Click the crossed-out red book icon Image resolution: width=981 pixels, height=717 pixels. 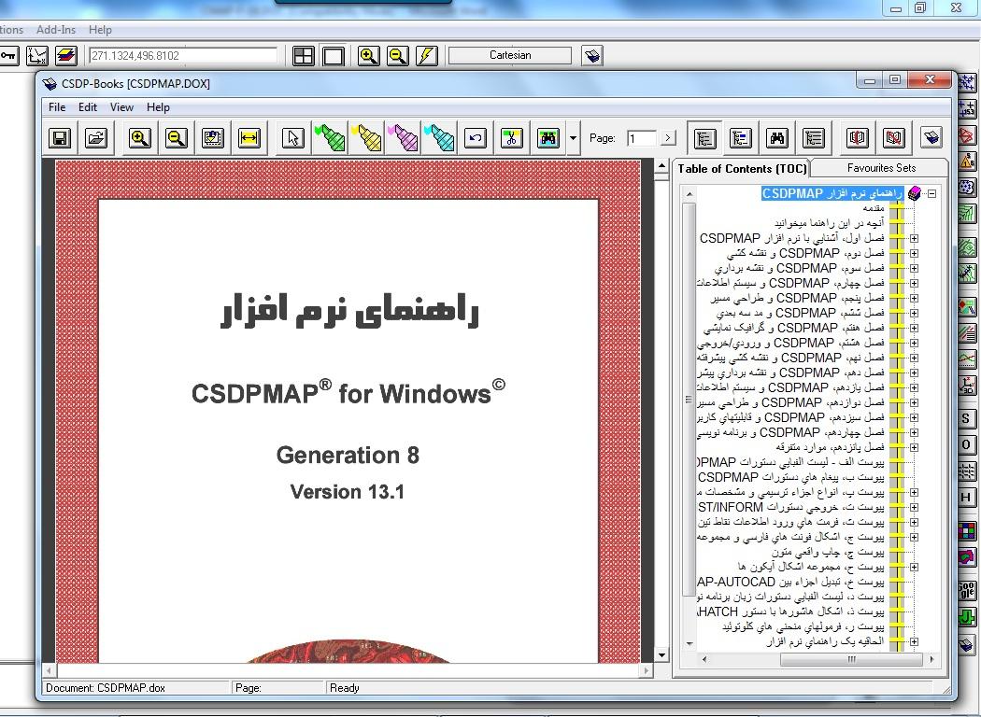[893, 138]
